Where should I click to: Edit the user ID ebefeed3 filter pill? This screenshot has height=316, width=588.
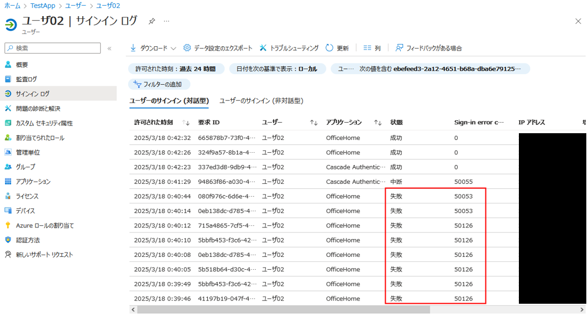[430, 69]
